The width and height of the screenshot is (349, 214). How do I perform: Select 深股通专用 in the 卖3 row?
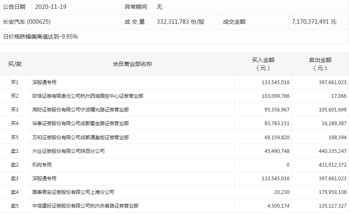(x=44, y=179)
